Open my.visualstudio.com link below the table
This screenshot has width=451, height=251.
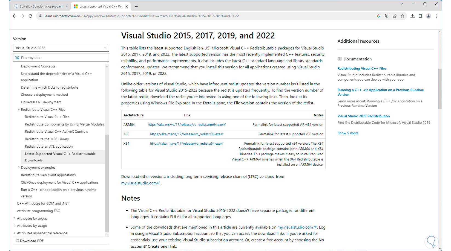coord(140,183)
